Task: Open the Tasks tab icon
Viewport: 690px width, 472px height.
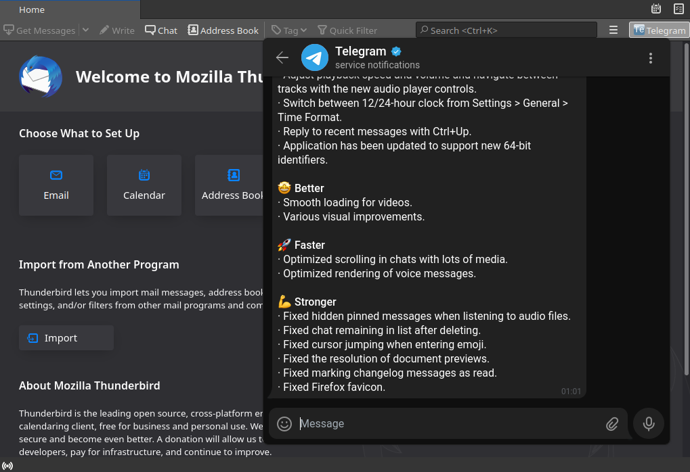Action: (x=678, y=9)
